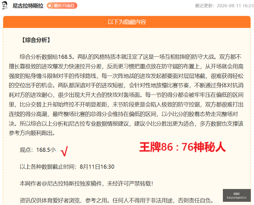Image resolution: width=254 pixels, height=205 pixels.
Task: Select the line starting 综合分析数据给168.5
Action: coord(131,57)
